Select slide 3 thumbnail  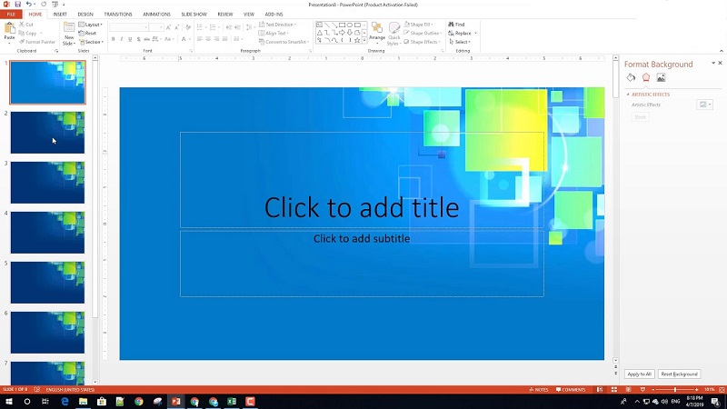pos(47,183)
